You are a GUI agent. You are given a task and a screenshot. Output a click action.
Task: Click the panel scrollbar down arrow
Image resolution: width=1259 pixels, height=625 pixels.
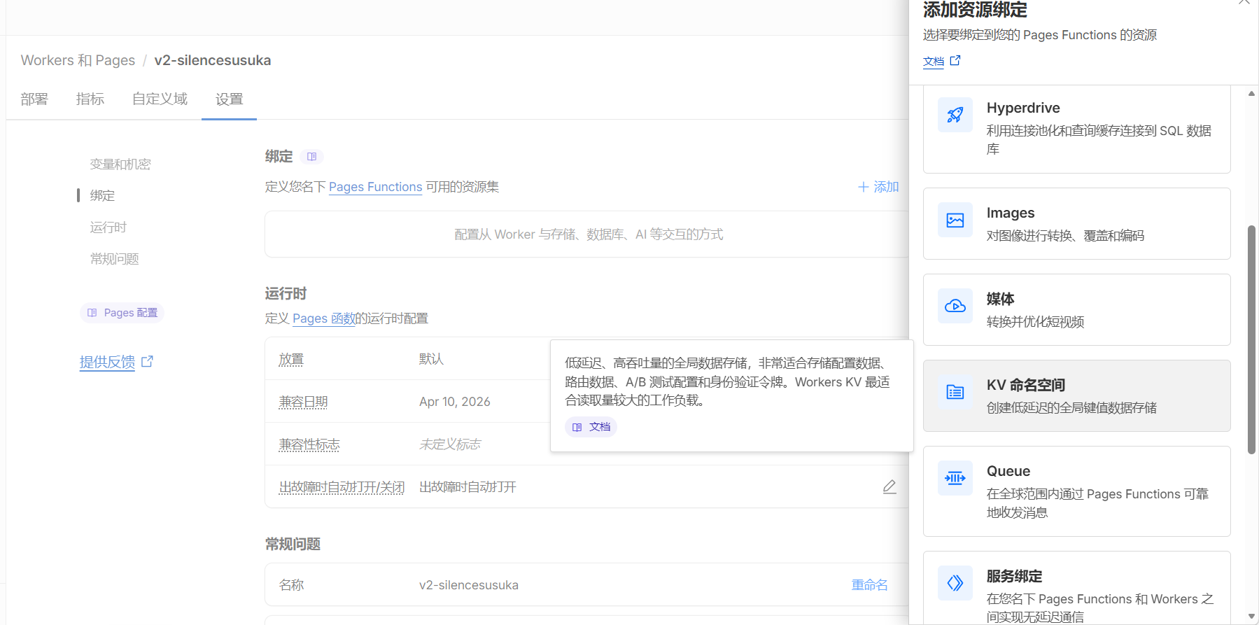pyautogui.click(x=1251, y=617)
